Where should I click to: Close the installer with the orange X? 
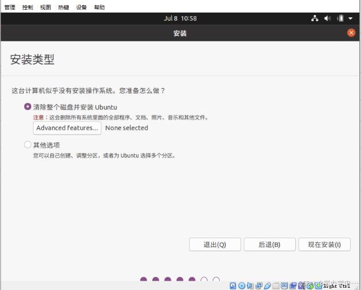coord(351,33)
